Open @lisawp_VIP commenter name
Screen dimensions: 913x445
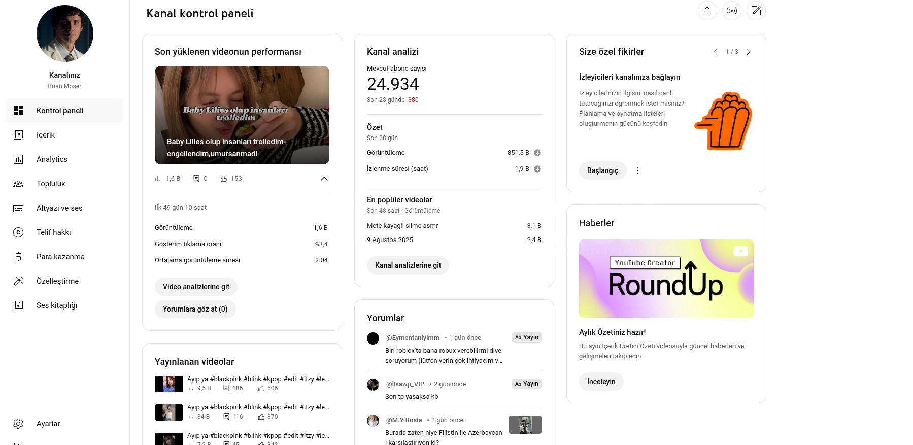click(405, 384)
